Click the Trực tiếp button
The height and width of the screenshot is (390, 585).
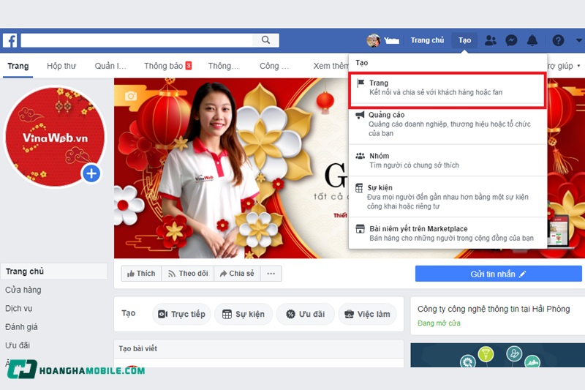coord(181,314)
